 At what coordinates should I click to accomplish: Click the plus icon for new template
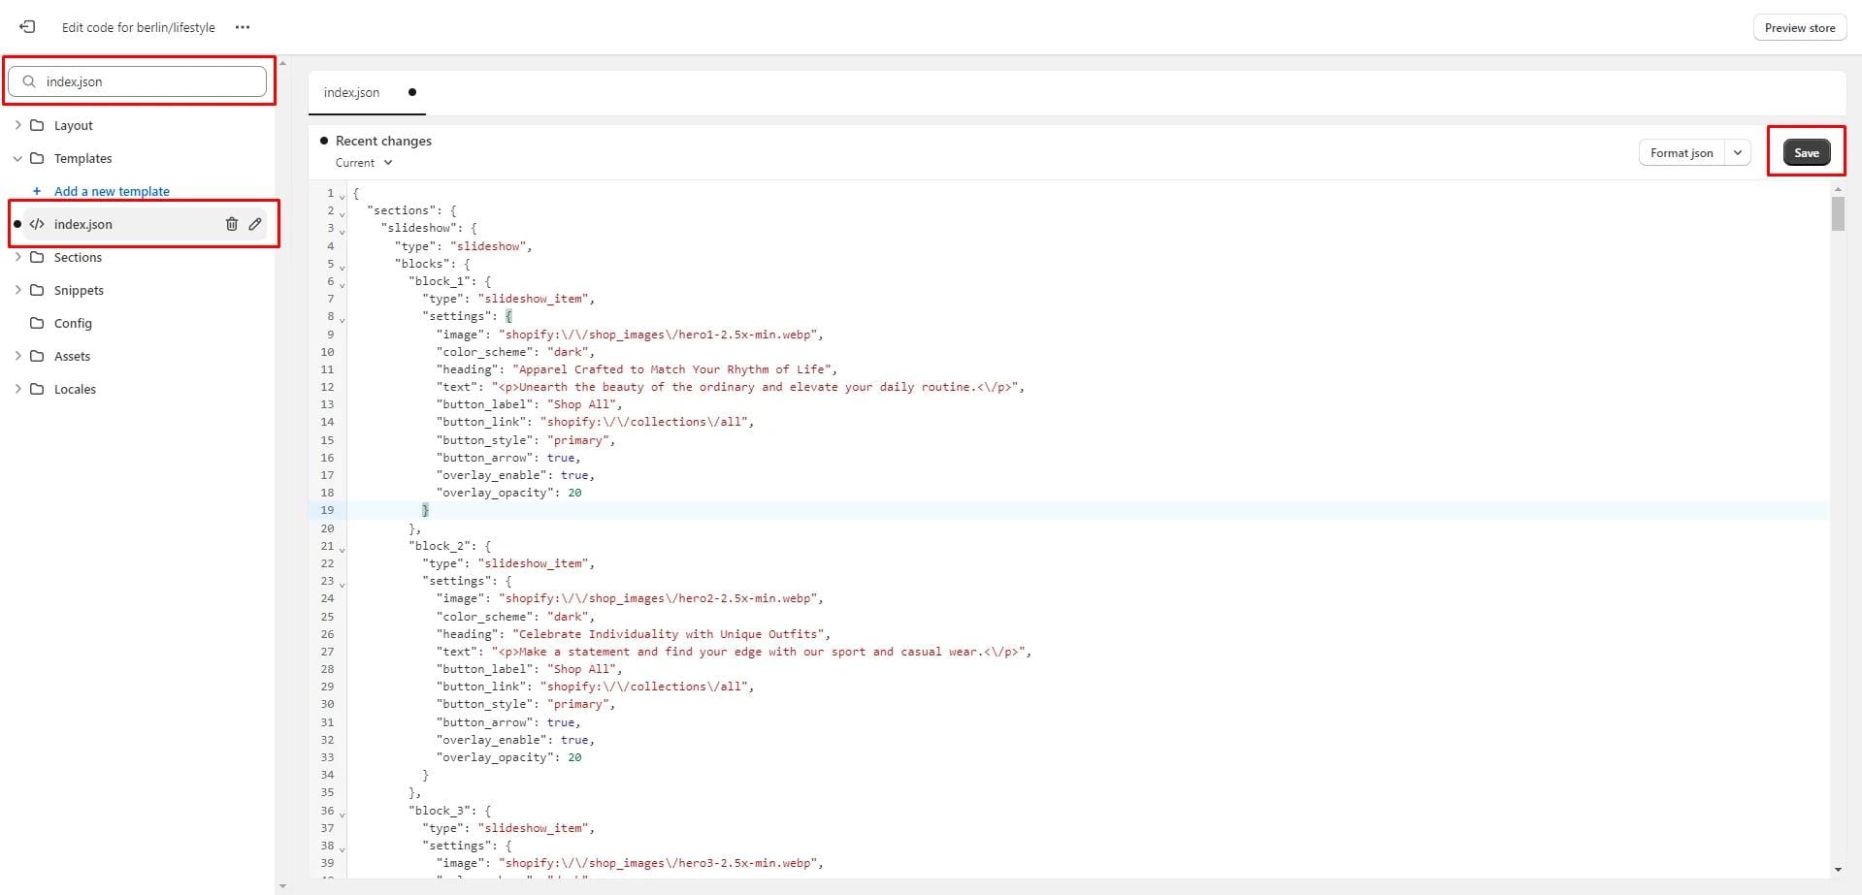(37, 191)
